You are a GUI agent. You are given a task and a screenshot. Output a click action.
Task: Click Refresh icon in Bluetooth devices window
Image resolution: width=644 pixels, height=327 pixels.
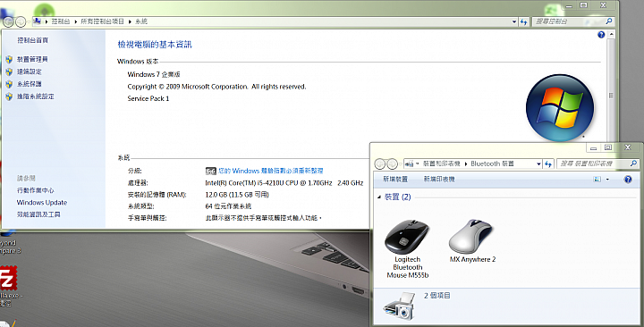pos(548,164)
